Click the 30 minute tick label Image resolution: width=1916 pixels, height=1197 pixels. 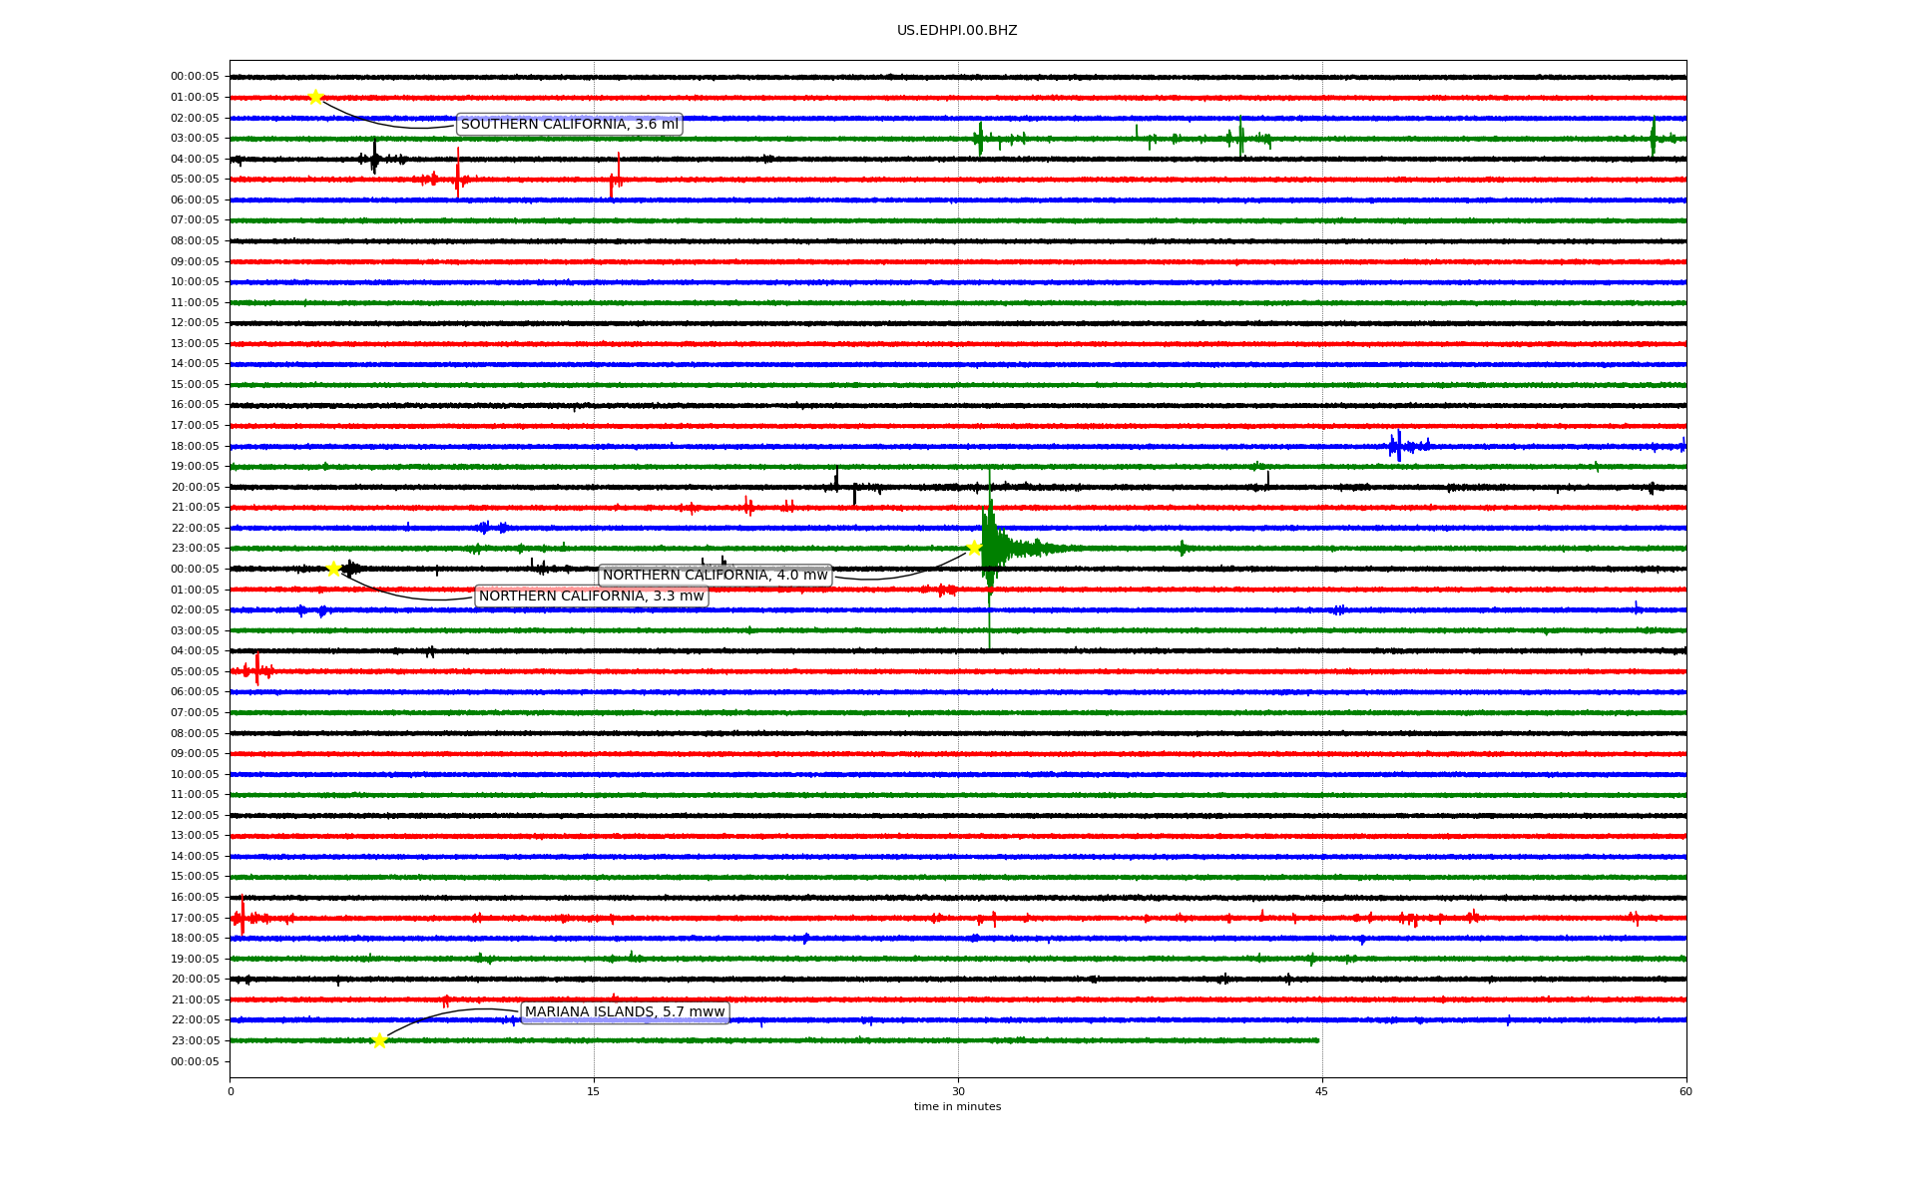point(958,1091)
